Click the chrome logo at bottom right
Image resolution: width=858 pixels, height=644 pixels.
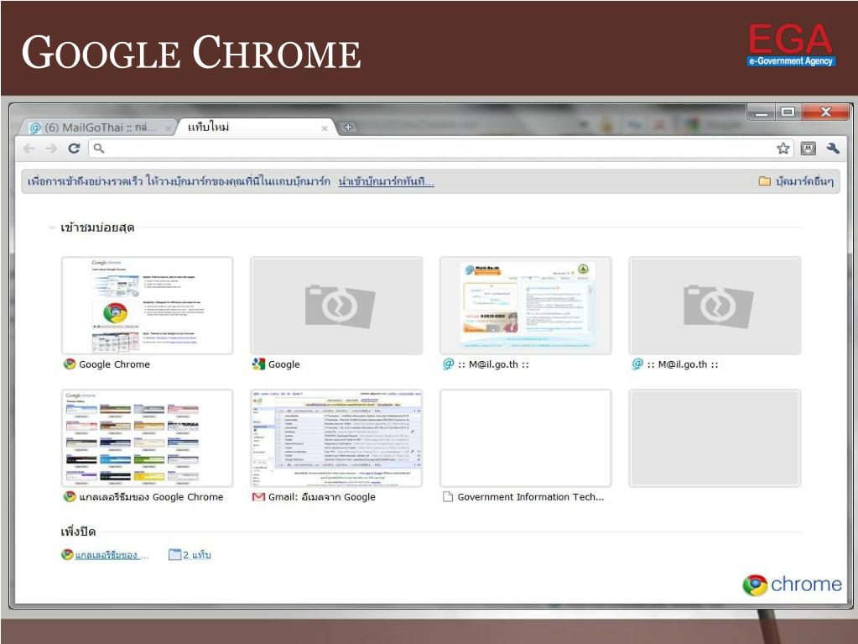tap(793, 585)
